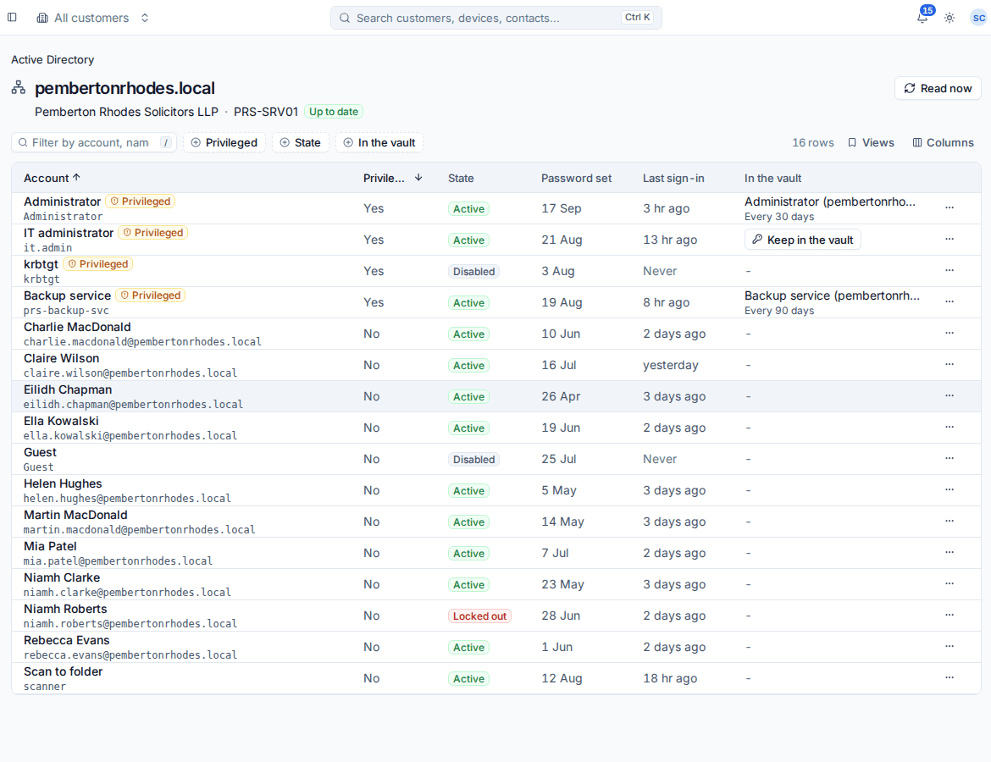Image resolution: width=991 pixels, height=762 pixels.
Task: Open row actions for Niamh Clarke
Action: pos(949,584)
